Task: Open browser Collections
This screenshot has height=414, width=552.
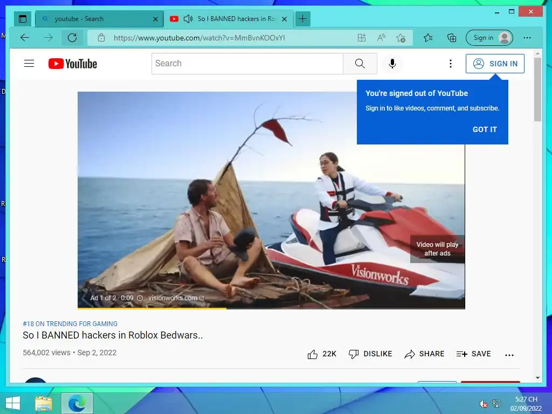Action: tap(452, 38)
